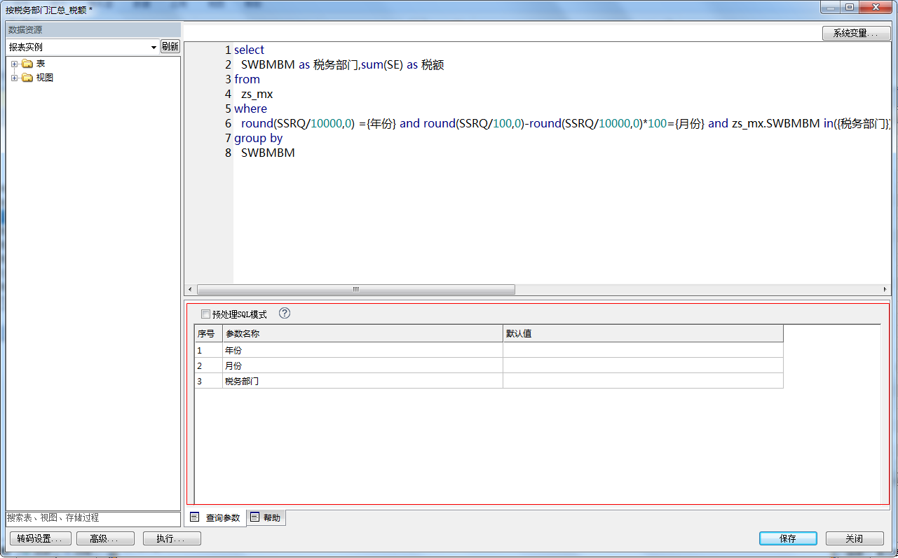Click the horizontal scrollbar thumb in SQL editor
Screen dimensions: 898x558
click(x=355, y=290)
